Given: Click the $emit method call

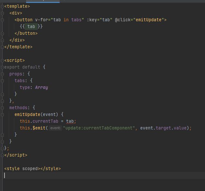Looking at the screenshot, I should pos(39,128).
